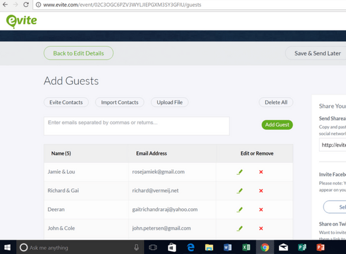Open Microsoft Word from the taskbar
346x254 pixels.
[x=228, y=248]
